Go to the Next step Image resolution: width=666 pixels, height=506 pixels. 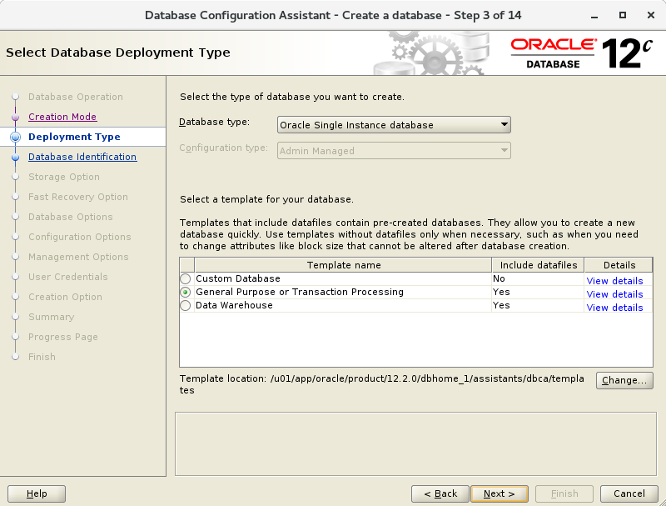499,493
